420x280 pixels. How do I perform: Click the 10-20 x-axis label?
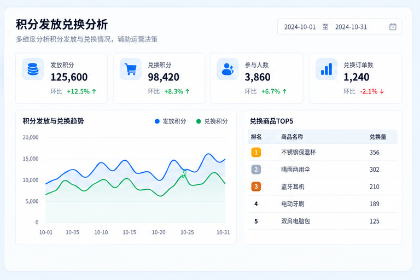tap(159, 232)
